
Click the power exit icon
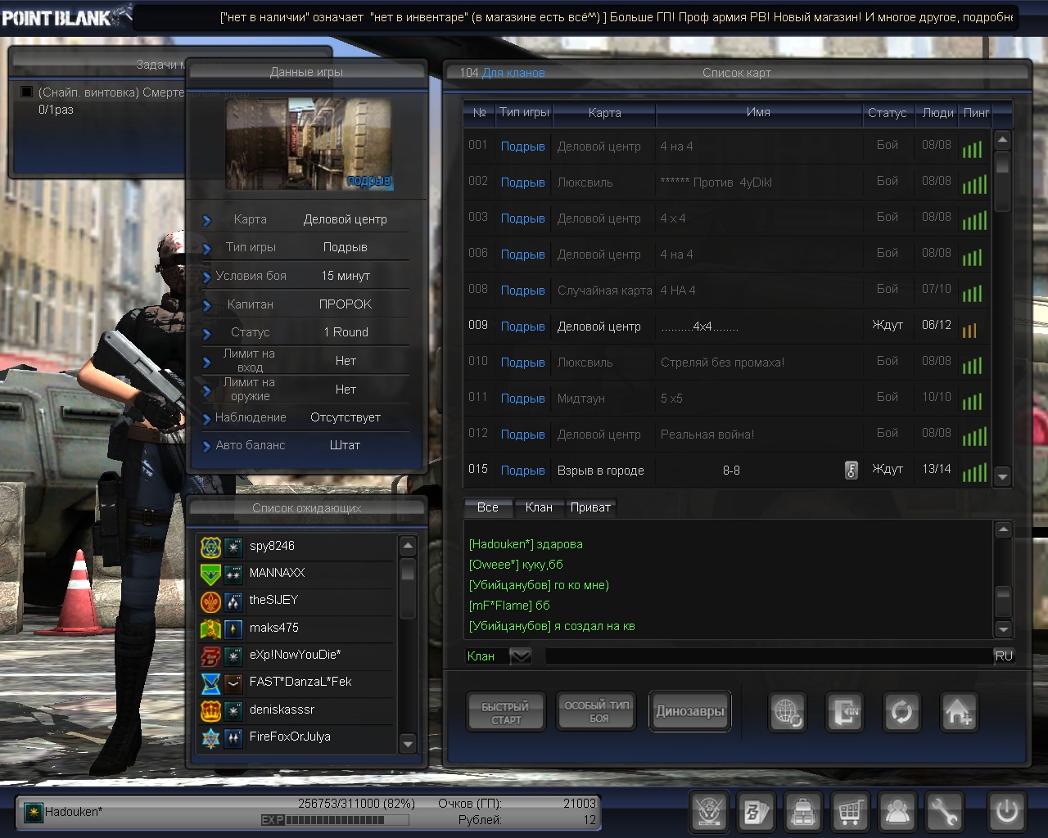1006,812
